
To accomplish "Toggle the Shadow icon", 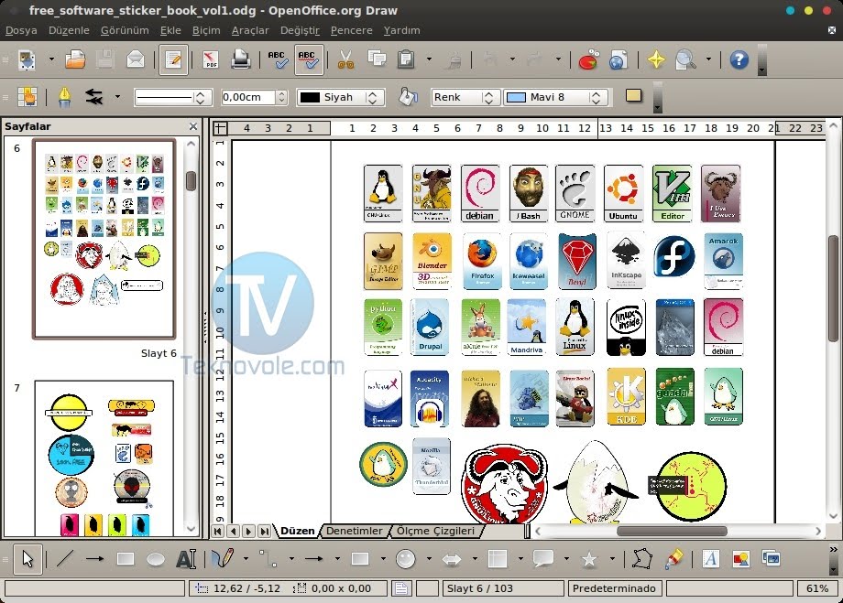I will tap(634, 96).
